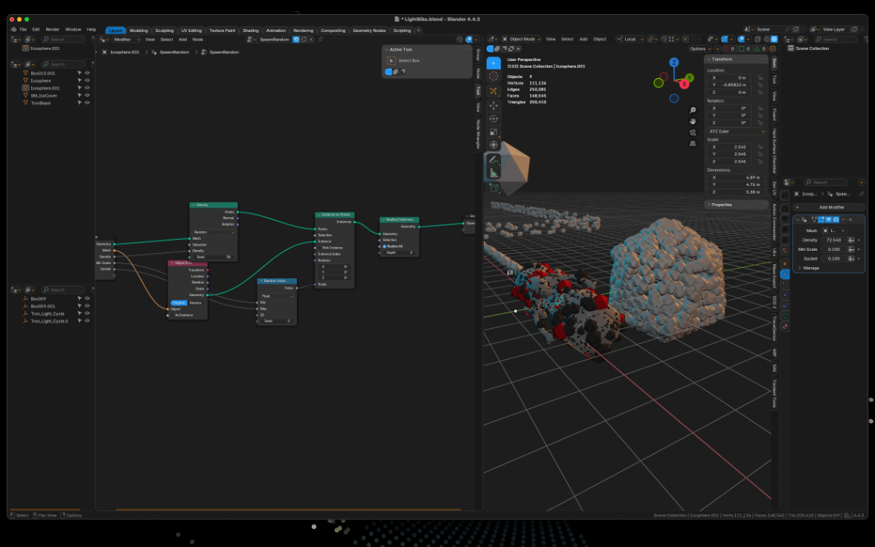875x547 pixels.
Task: Toggle camera view gizmo icon
Action: 692,132
